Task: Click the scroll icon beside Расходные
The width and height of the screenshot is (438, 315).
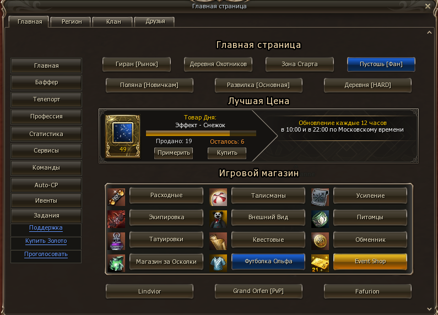Action: 116,197
